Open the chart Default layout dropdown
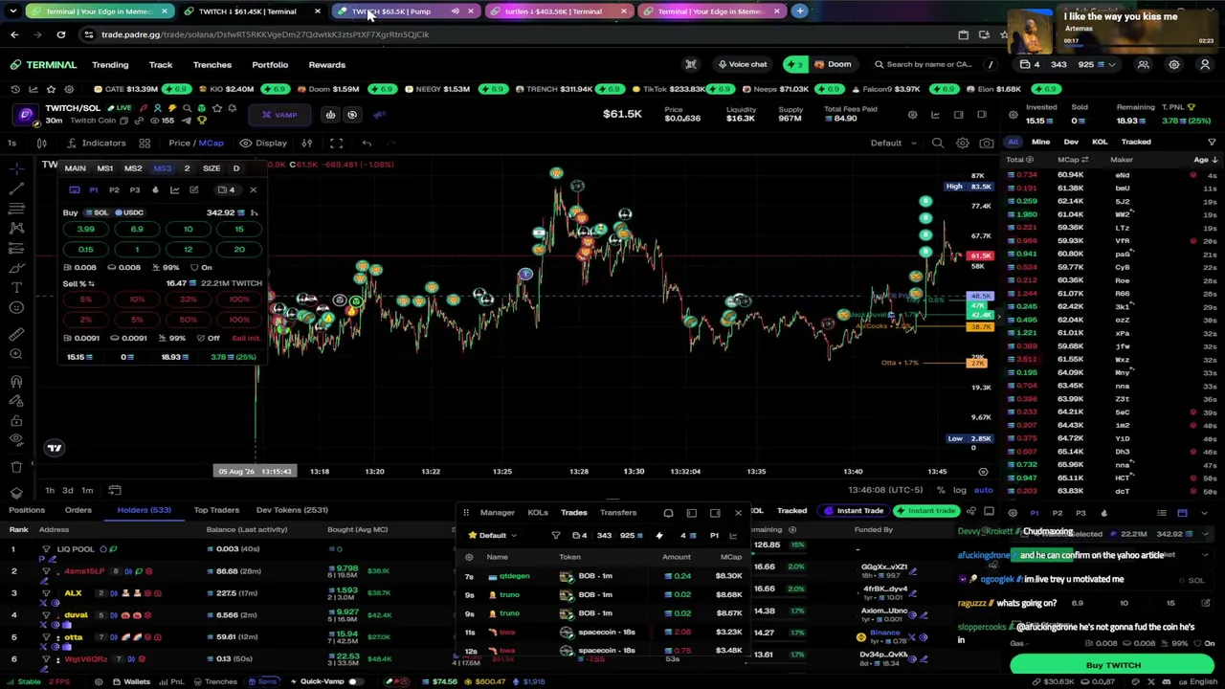The width and height of the screenshot is (1225, 689). (893, 143)
